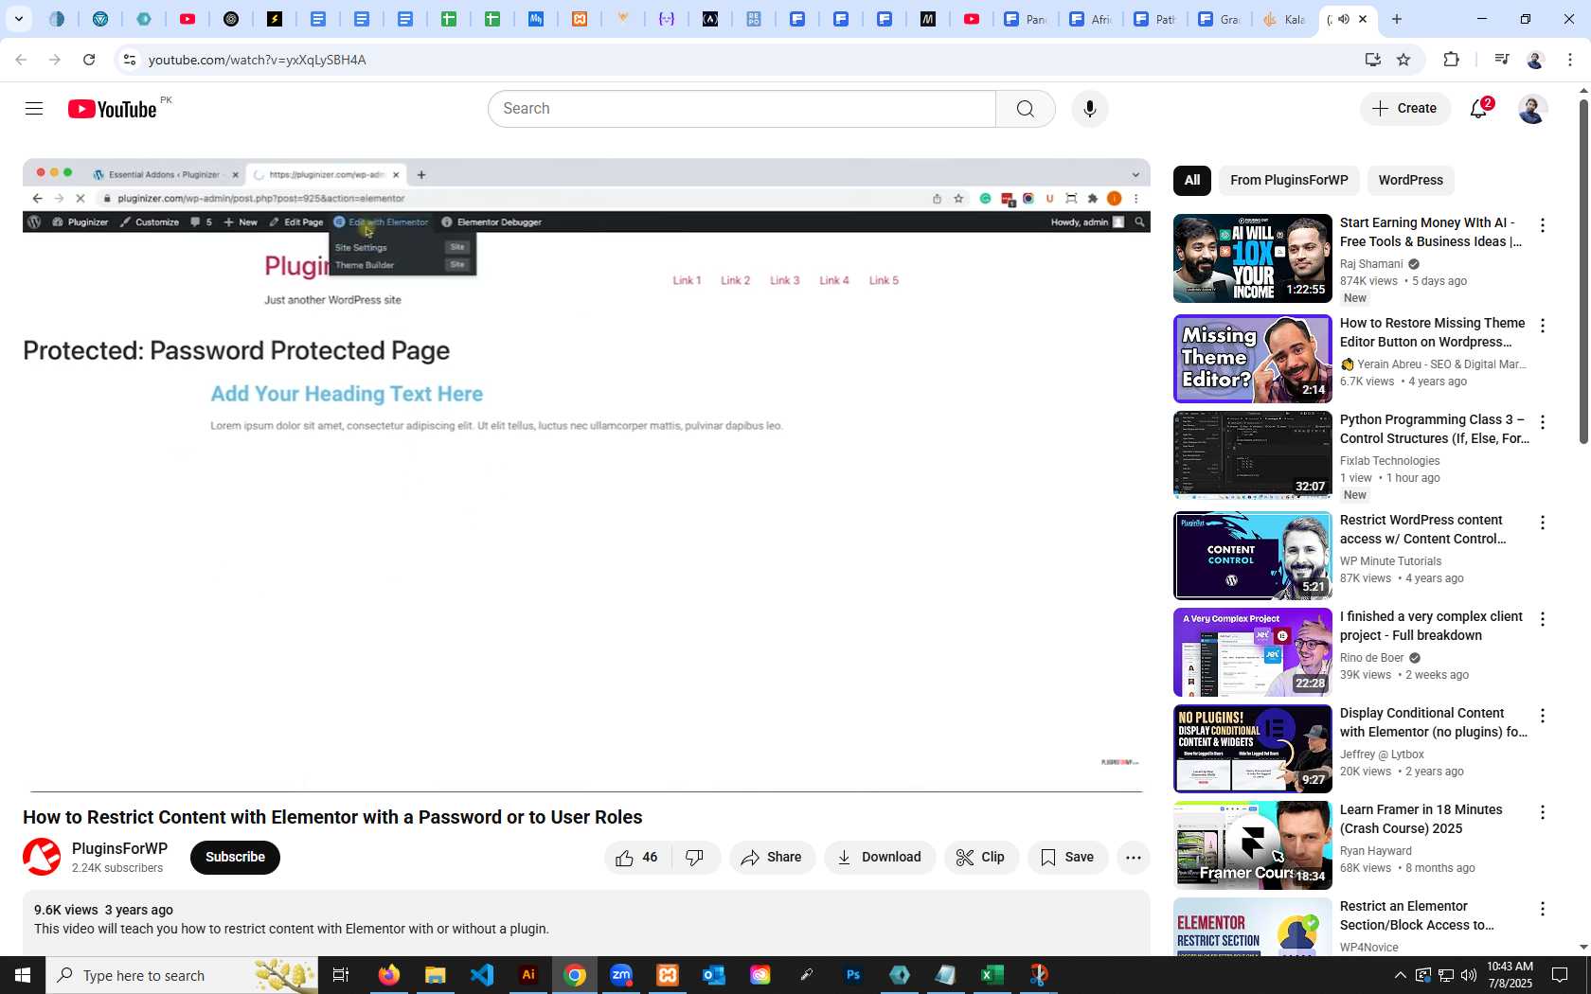Click the install app icon in address bar
This screenshot has width=1591, height=994.
pos(1372,60)
